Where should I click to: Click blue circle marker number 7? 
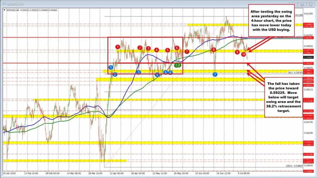pos(215,74)
